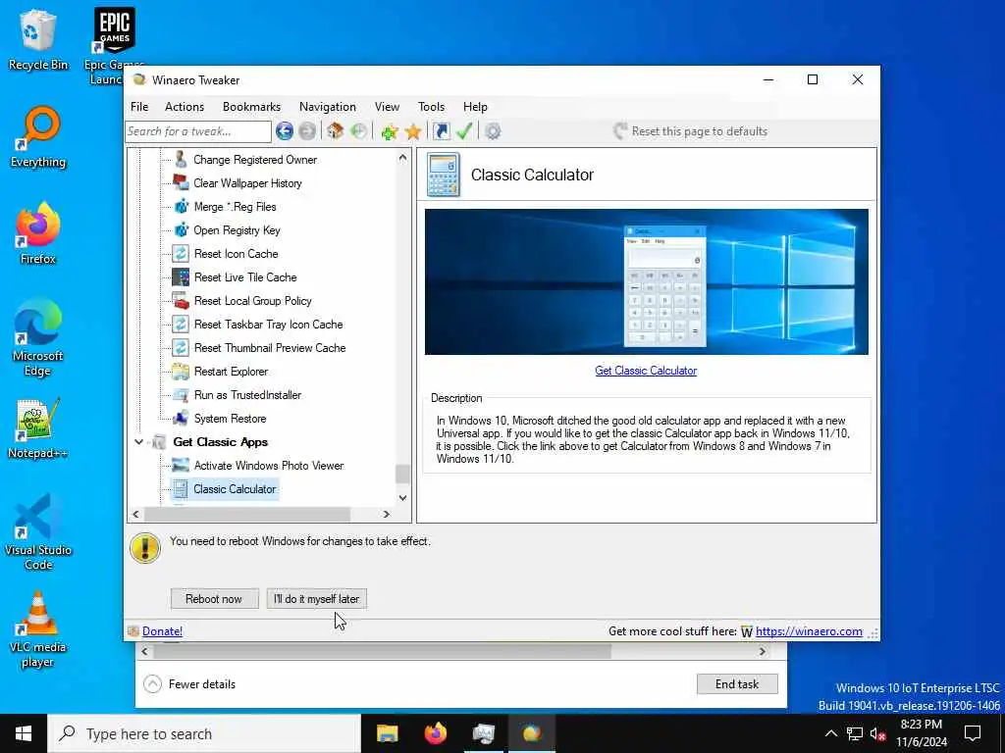Open the notification center icon
This screenshot has width=1005, height=753.
tap(973, 733)
